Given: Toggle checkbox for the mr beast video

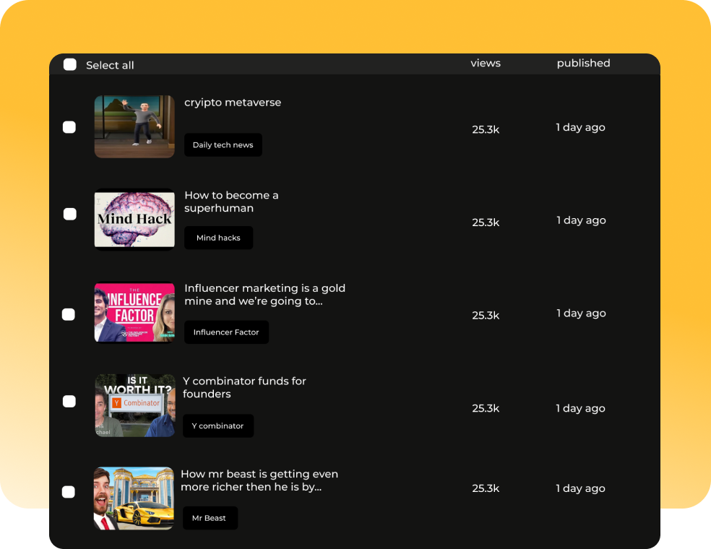Looking at the screenshot, I should point(69,492).
